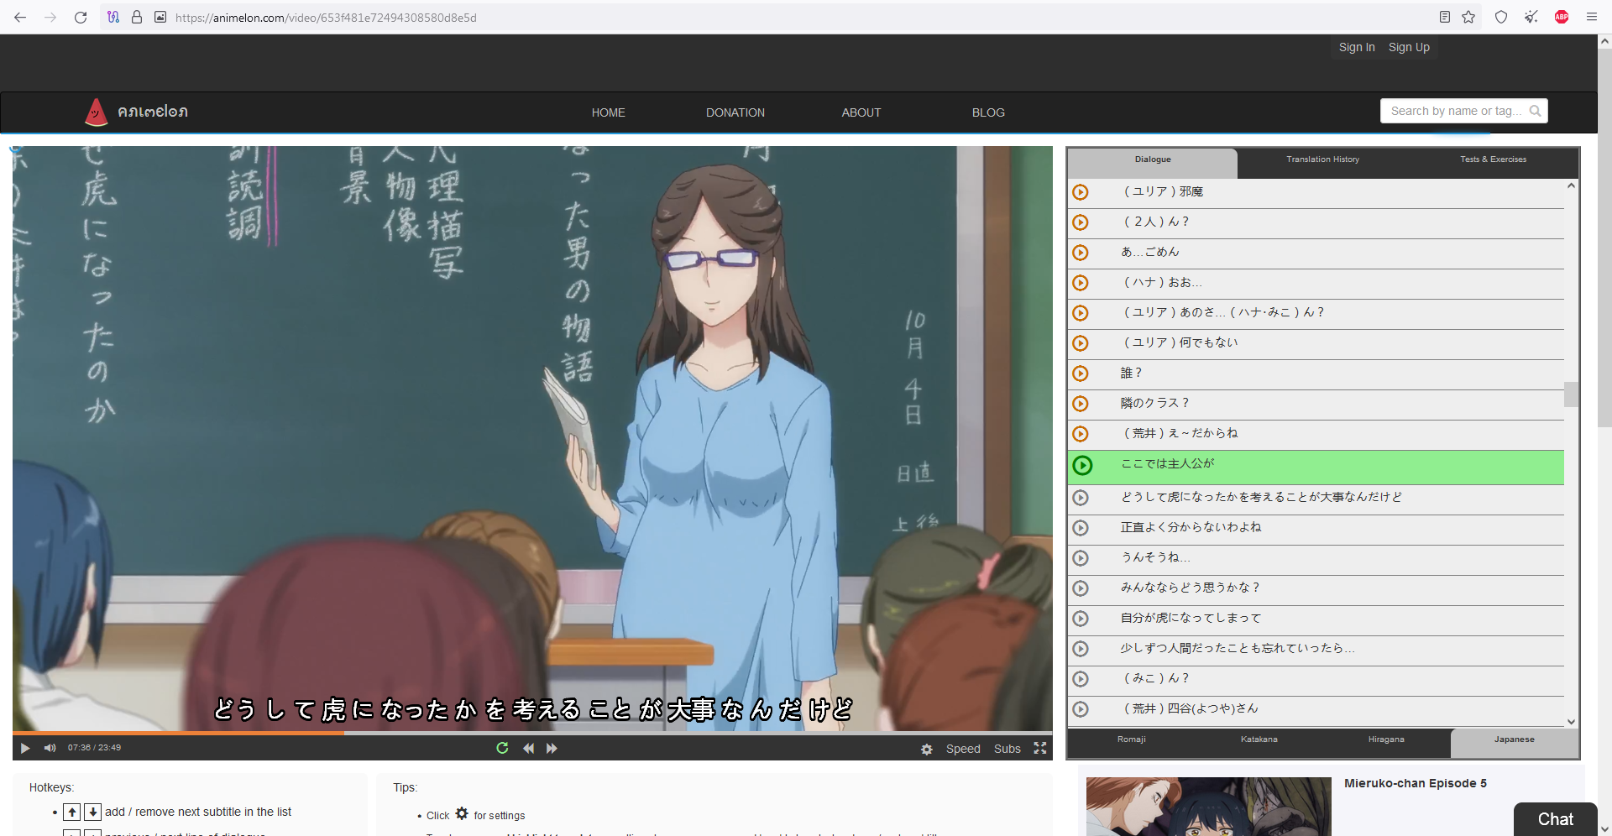The width and height of the screenshot is (1612, 836).
Task: Play the dialogue line '( ハナ ) おお…'
Action: pos(1081,283)
